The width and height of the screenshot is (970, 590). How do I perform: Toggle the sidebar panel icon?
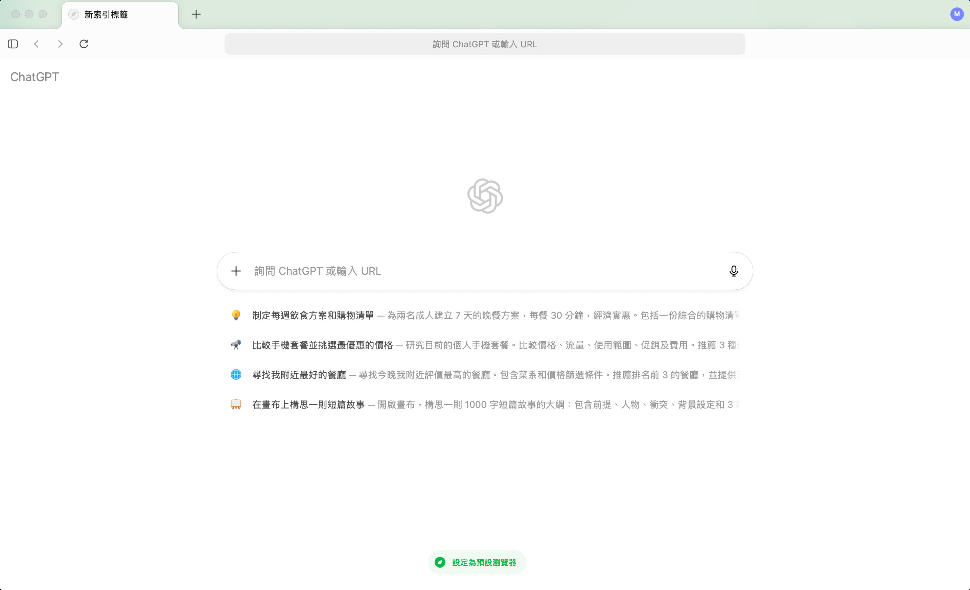click(x=13, y=44)
